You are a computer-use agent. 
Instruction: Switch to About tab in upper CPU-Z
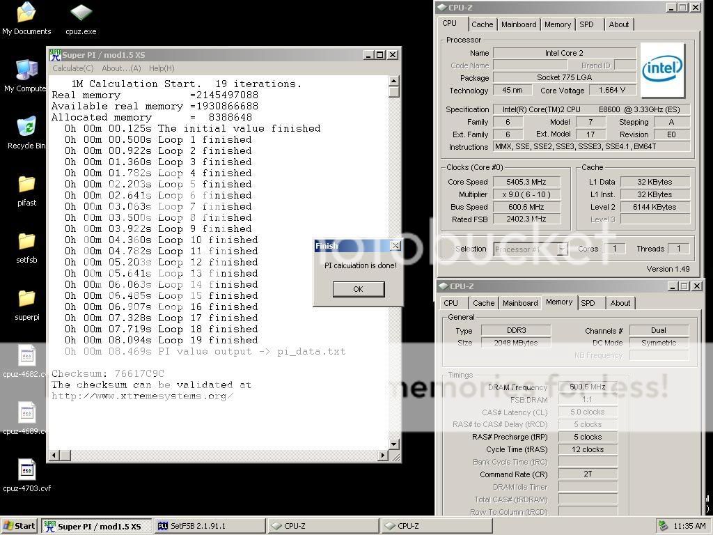(619, 24)
